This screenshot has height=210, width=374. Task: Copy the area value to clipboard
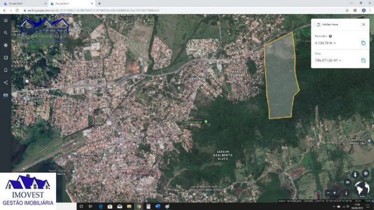363,60
